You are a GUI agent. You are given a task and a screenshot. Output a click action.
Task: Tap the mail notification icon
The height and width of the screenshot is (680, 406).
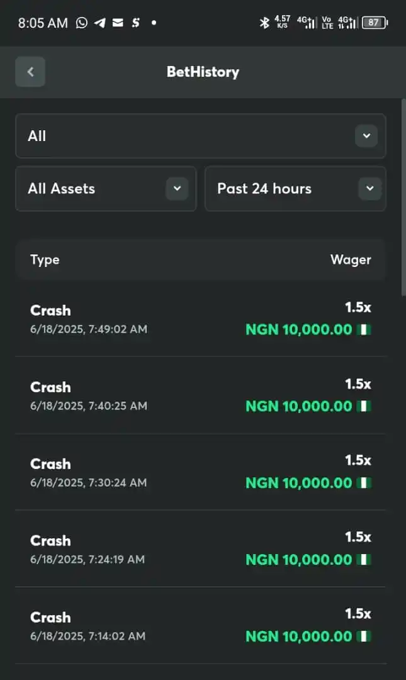[118, 23]
